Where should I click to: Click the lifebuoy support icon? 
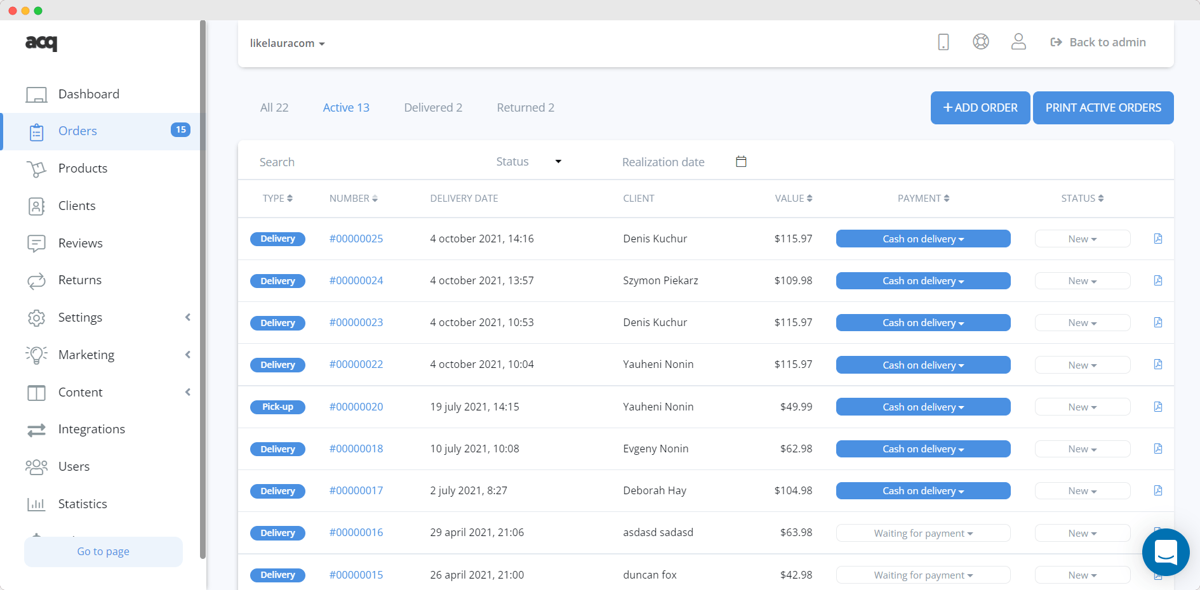981,42
